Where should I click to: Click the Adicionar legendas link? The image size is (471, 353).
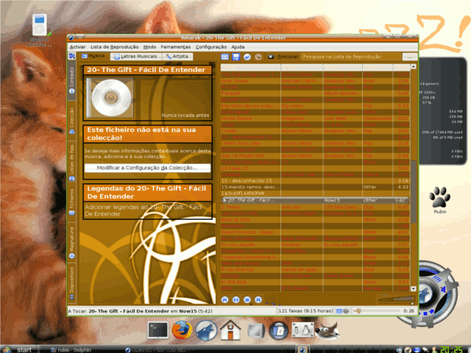144,210
